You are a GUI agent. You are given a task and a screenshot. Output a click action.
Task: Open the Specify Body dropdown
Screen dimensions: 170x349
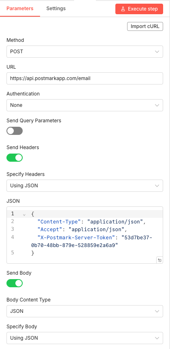click(85, 338)
